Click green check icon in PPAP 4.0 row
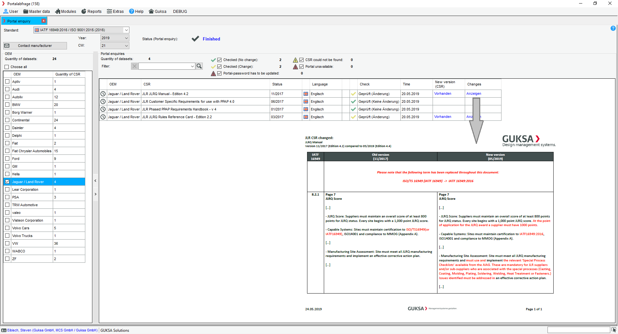This screenshot has height=334, width=618. [x=353, y=101]
